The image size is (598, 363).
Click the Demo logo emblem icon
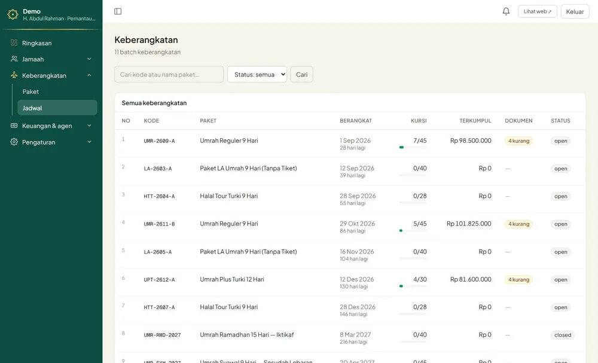click(13, 14)
